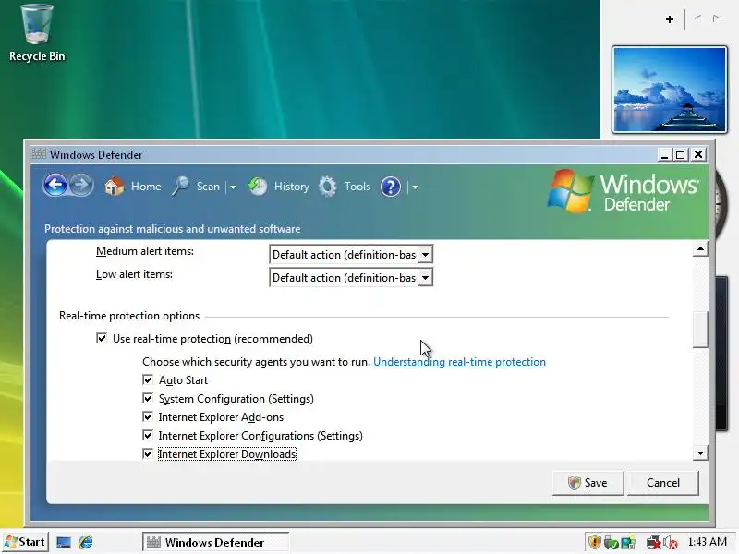The width and height of the screenshot is (739, 554).
Task: Toggle Internet Explorer Configurations (Settings) checkbox
Action: (148, 435)
